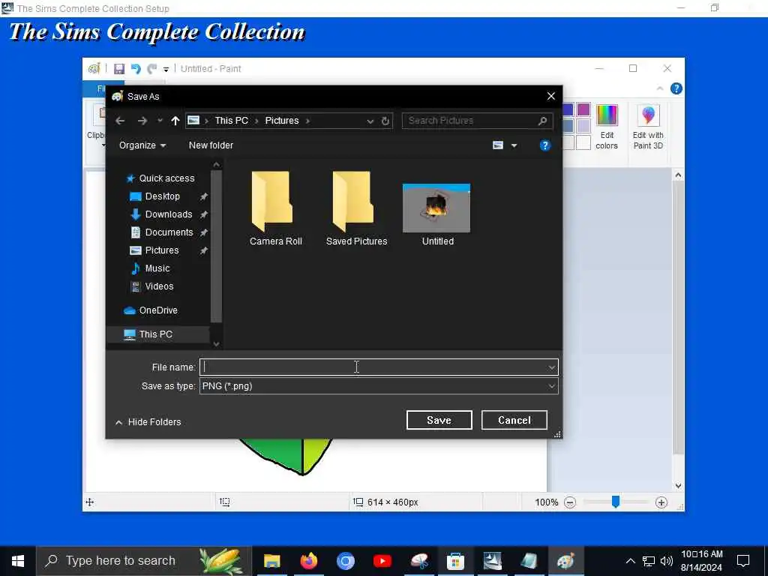Viewport: 768px width, 576px height.
Task: Pick the lavender color swatch in Paint
Action: click(x=583, y=126)
